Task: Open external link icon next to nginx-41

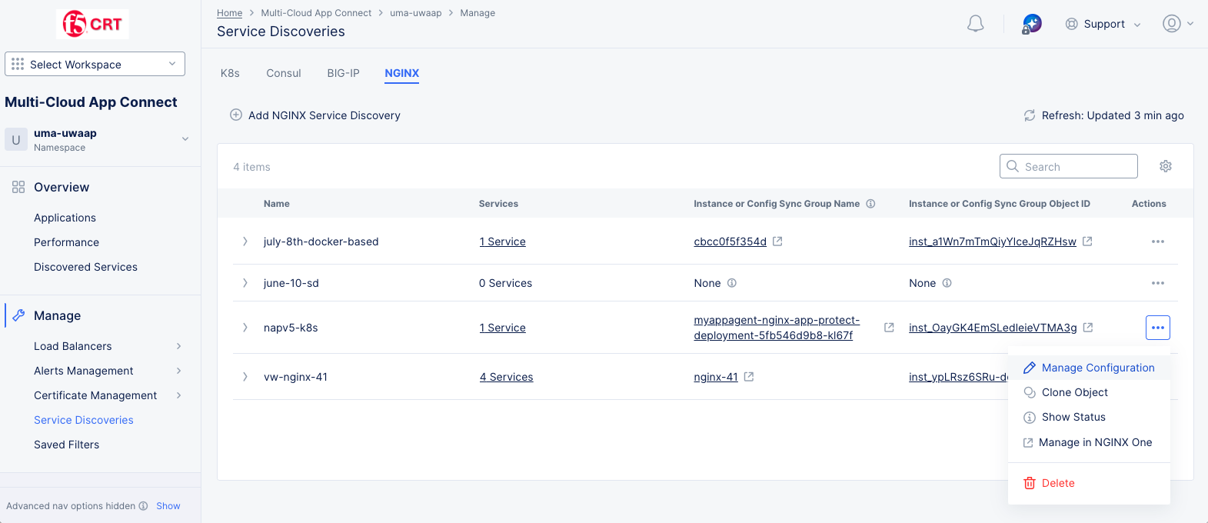Action: click(x=749, y=377)
